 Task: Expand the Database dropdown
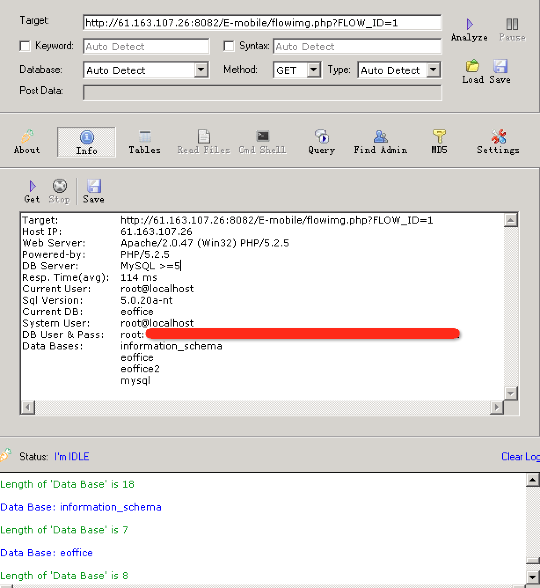click(201, 70)
